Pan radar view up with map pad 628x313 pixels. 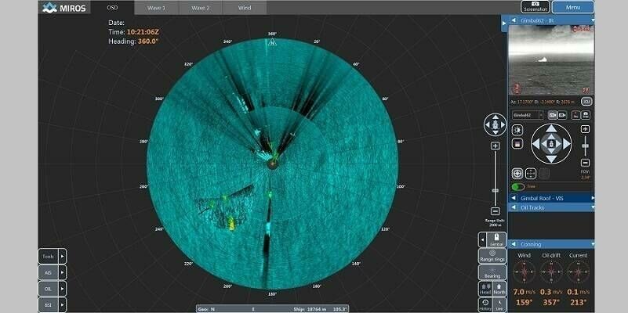point(496,117)
